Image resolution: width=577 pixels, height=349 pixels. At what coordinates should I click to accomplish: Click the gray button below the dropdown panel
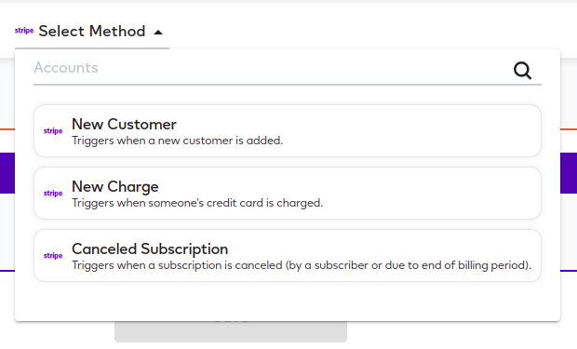231,331
